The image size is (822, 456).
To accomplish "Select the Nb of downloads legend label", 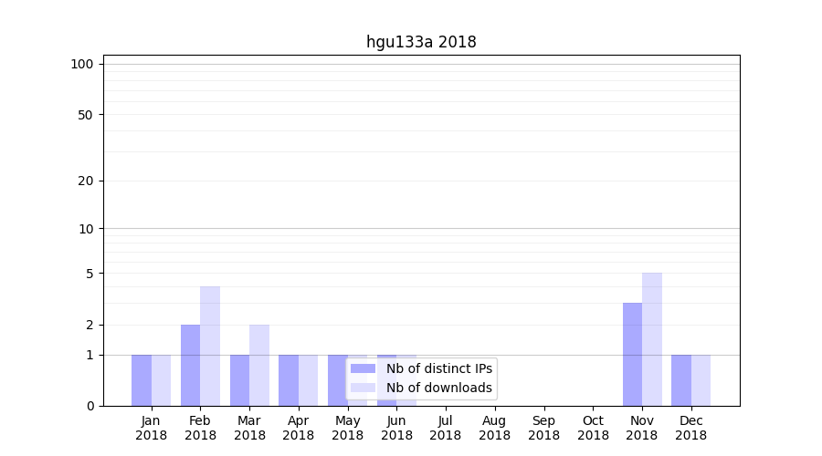I will pyautogui.click(x=438, y=388).
